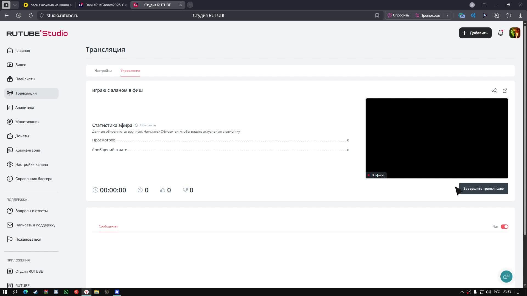Image resolution: width=527 pixels, height=296 pixels.
Task: Open Донаты in the sidebar
Action: pyautogui.click(x=22, y=136)
